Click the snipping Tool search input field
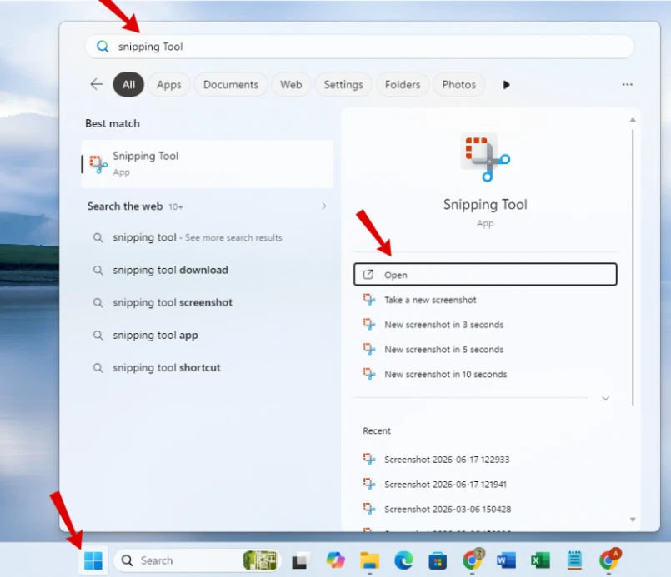The image size is (671, 577). [359, 46]
